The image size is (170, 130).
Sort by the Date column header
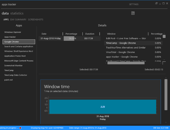[44, 34]
